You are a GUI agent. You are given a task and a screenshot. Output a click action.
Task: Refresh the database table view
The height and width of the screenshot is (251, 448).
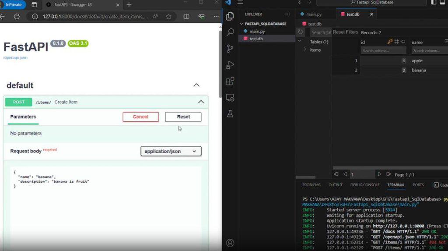(300, 32)
